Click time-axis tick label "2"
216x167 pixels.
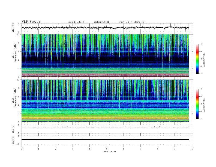pyautogui.click(x=56, y=149)
